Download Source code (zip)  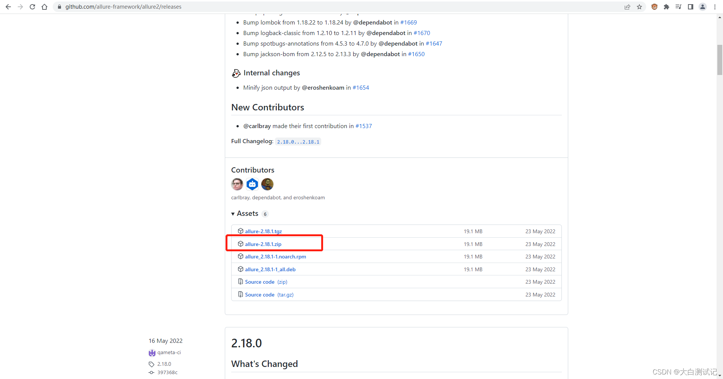click(266, 282)
